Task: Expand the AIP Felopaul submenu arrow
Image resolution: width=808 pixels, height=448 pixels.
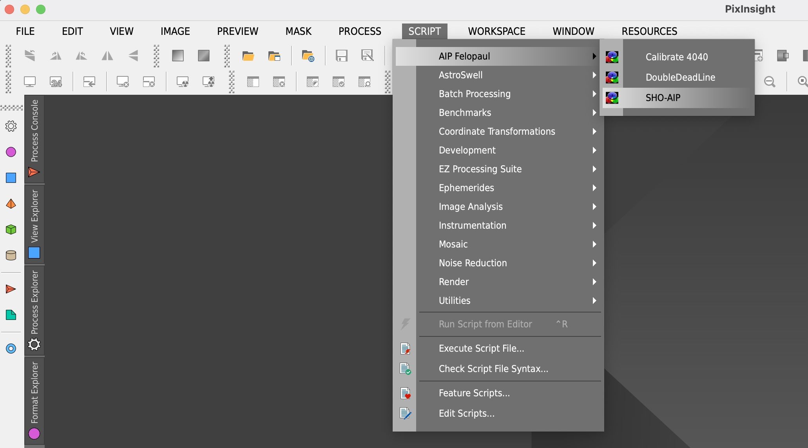Action: 594,56
